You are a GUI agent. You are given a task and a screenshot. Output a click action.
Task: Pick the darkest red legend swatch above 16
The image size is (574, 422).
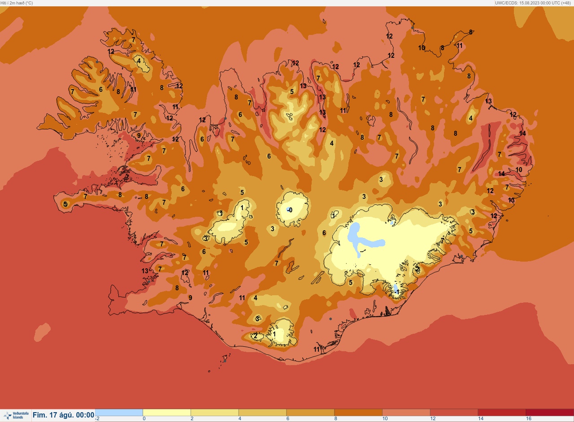(550, 412)
